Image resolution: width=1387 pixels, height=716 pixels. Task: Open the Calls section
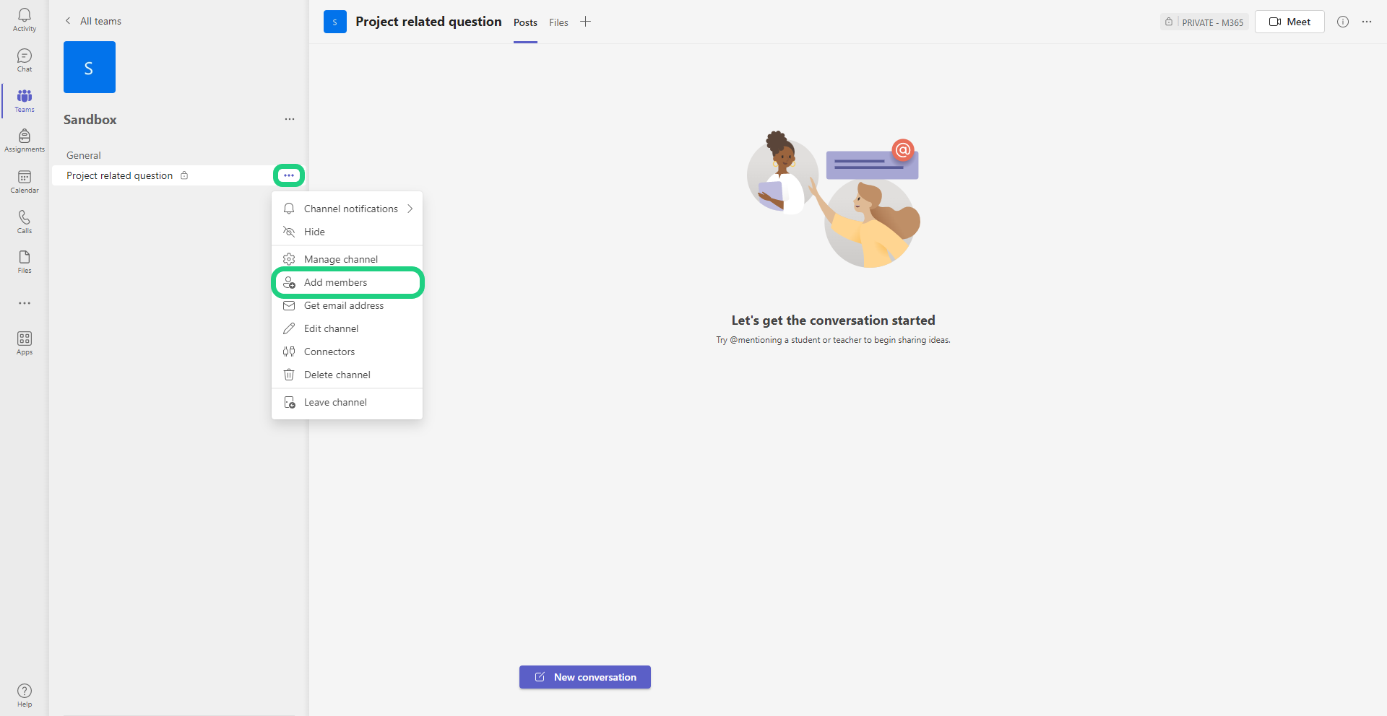point(25,222)
